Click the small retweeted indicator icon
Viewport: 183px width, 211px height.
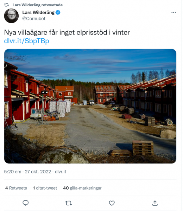click(6, 5)
